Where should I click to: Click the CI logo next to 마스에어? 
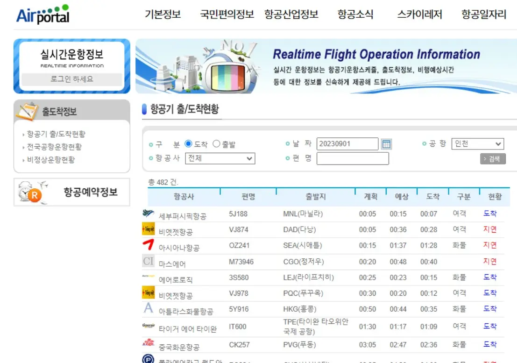pyautogui.click(x=149, y=261)
